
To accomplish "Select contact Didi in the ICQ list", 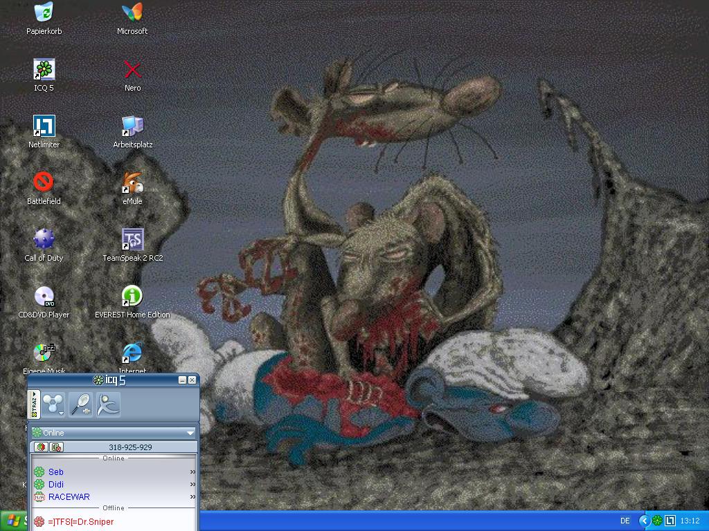I will point(55,485).
